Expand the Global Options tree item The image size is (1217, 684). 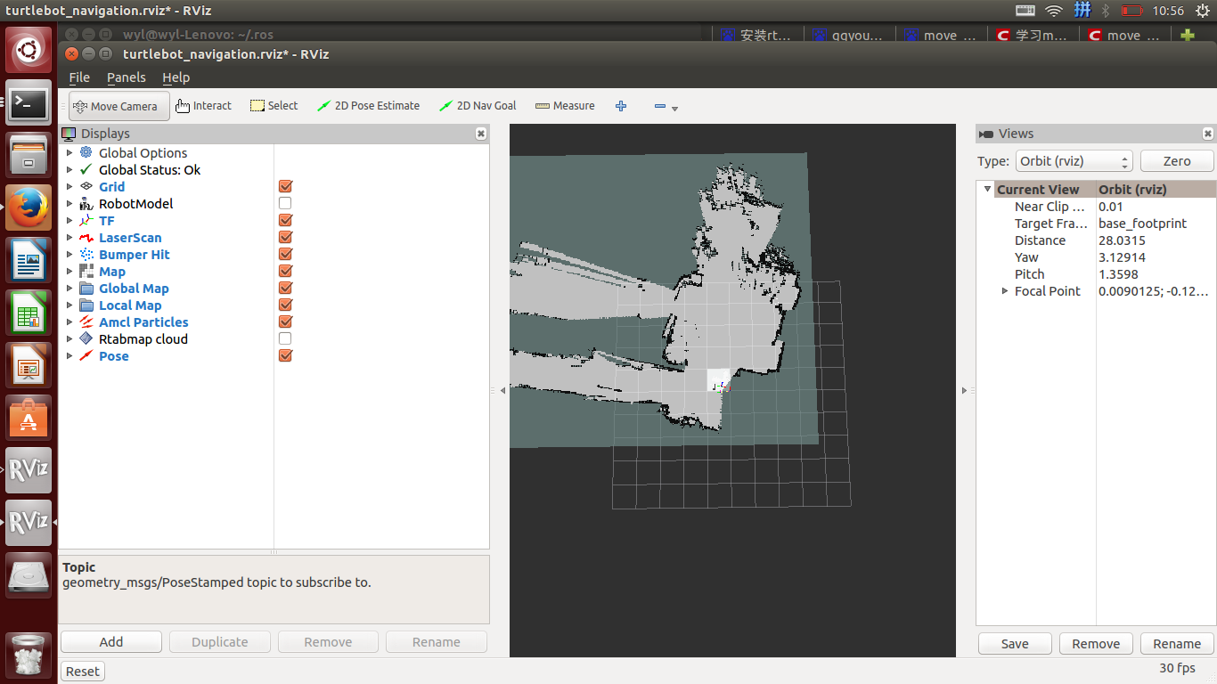(x=70, y=153)
